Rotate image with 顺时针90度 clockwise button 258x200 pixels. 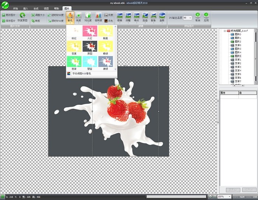coord(56,21)
